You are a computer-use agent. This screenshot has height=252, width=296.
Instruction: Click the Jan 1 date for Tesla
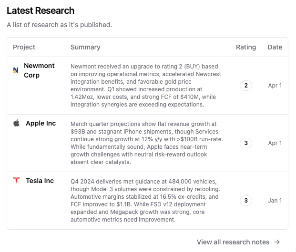pyautogui.click(x=275, y=201)
